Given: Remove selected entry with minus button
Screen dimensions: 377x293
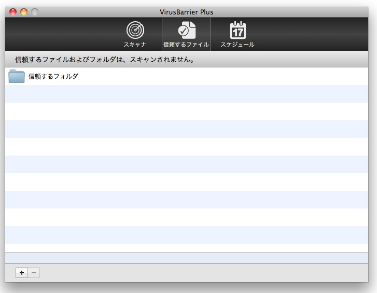Looking at the screenshot, I should (34, 273).
